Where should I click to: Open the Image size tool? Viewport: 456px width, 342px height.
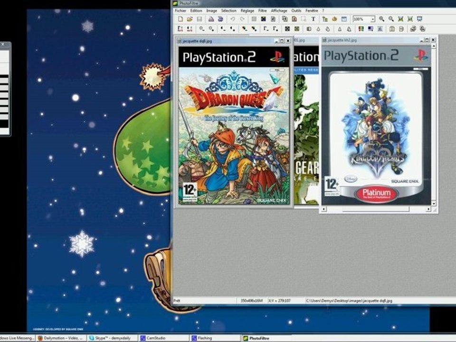pos(285,19)
